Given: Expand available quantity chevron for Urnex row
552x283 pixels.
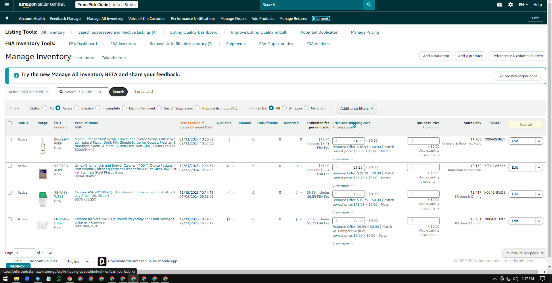Looking at the screenshot, I should [233, 166].
